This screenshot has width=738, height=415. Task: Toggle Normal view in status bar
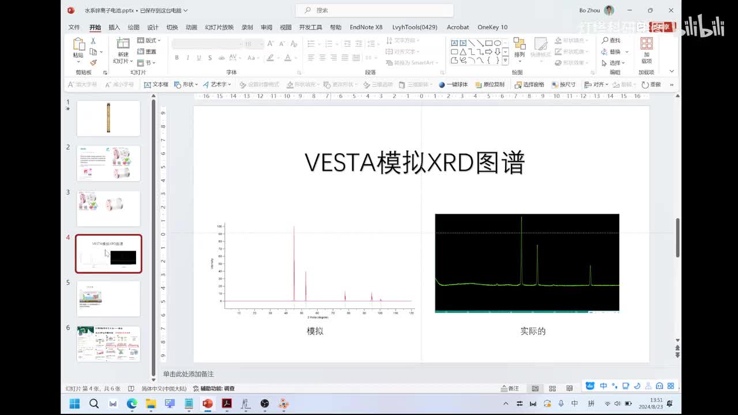pyautogui.click(x=535, y=388)
